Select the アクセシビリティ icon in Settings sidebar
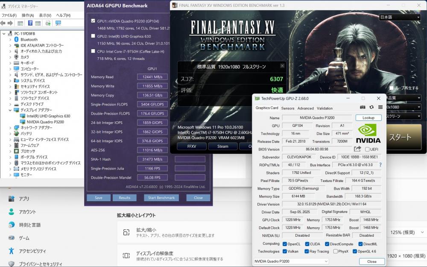427x267 pixels. (12, 251)
